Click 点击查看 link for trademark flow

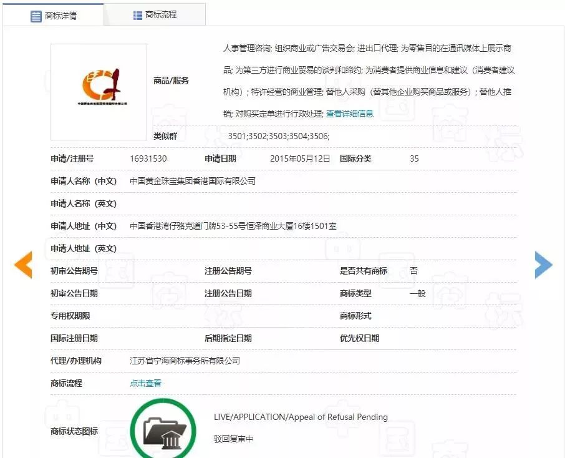tap(145, 383)
